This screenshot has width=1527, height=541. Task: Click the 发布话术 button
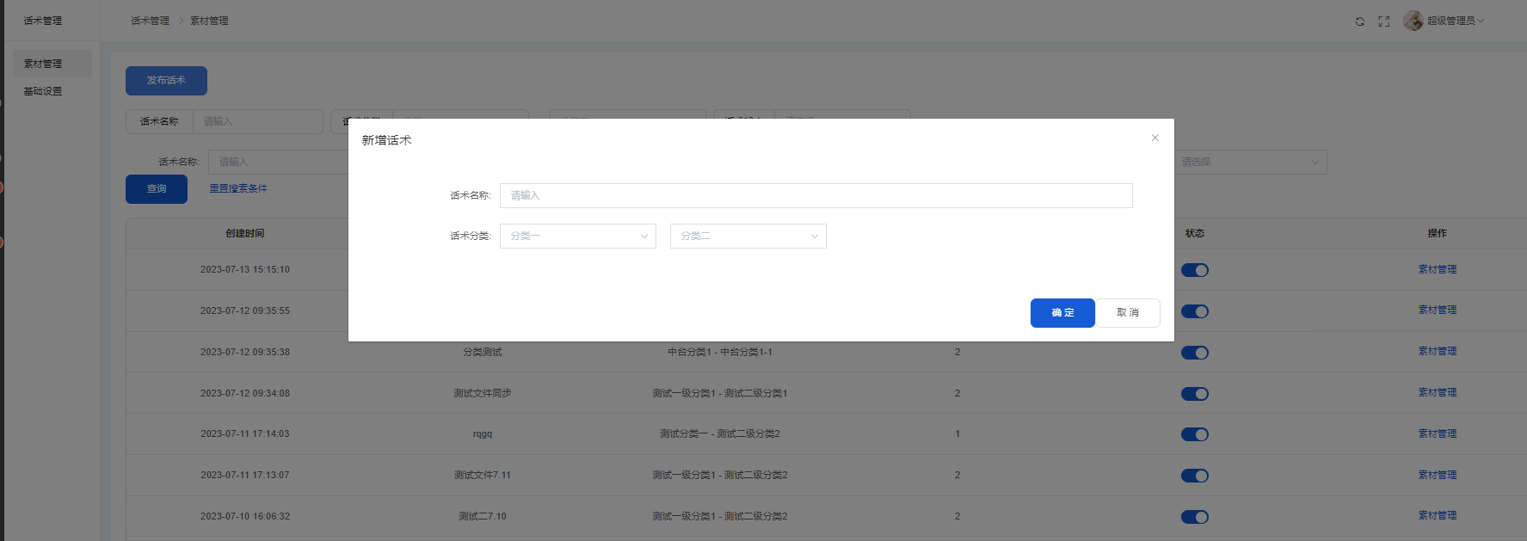(x=166, y=80)
